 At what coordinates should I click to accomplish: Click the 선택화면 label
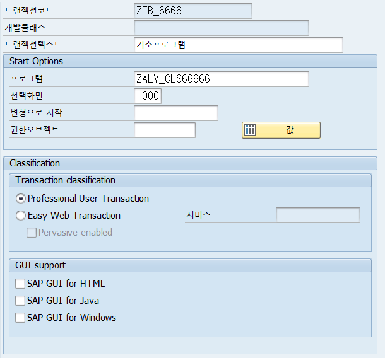pyautogui.click(x=27, y=95)
